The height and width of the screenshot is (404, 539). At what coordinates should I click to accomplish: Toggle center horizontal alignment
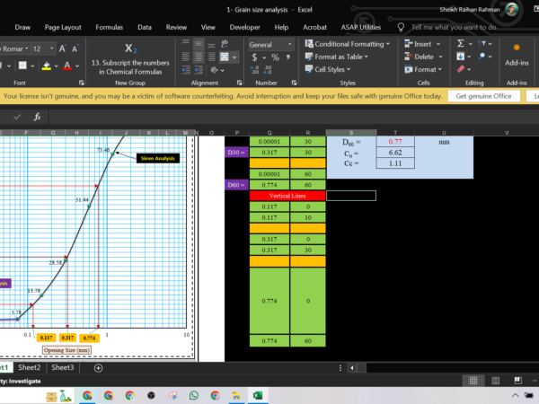[x=199, y=57]
